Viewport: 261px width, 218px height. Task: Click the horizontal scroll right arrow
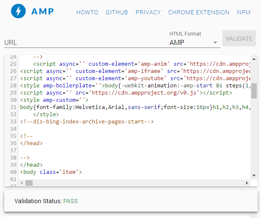(x=247, y=183)
